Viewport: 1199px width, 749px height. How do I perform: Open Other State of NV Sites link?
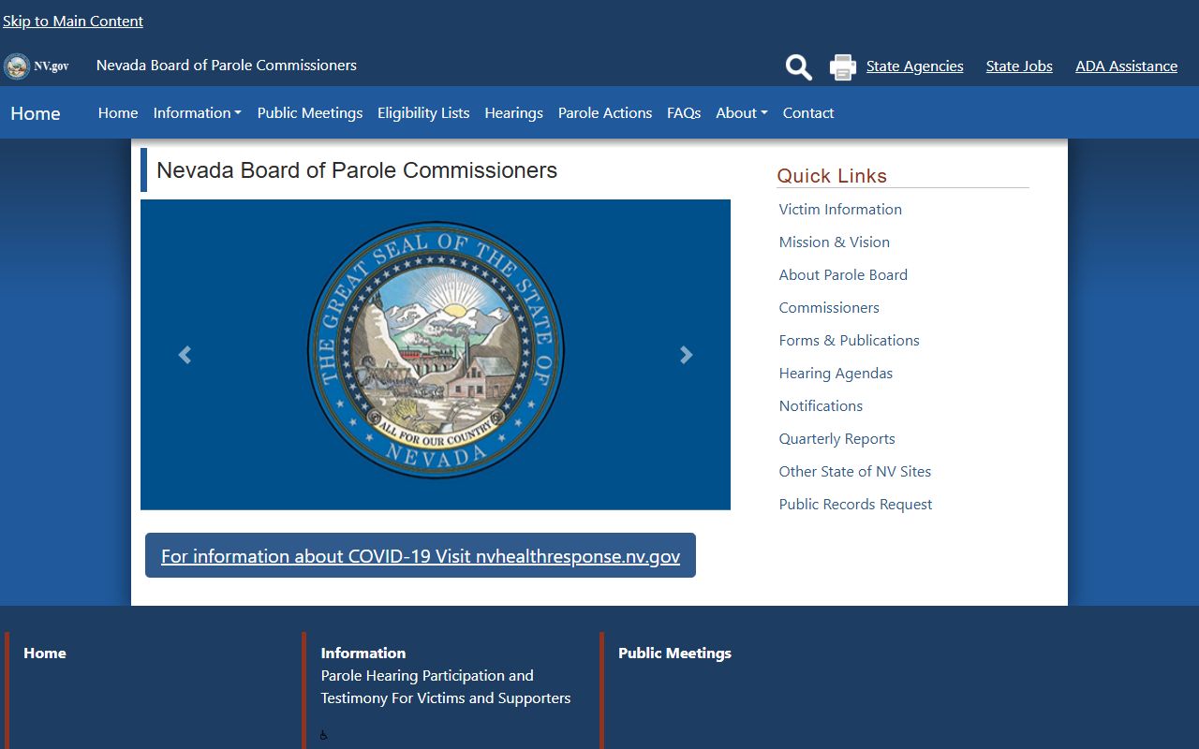[x=855, y=472]
